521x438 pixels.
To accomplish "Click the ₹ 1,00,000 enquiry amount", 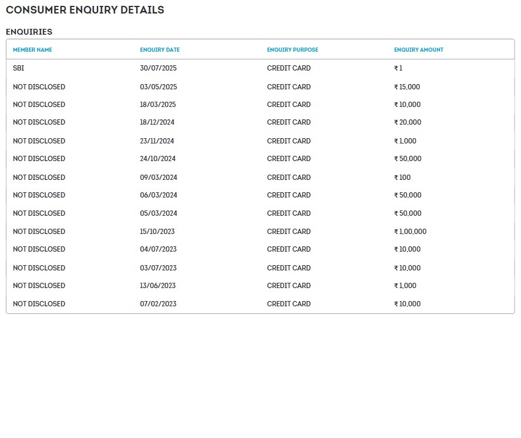I will point(410,232).
